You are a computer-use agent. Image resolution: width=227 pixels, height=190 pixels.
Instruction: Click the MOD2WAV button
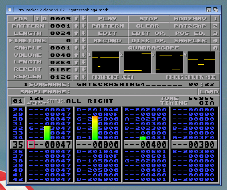190,19
